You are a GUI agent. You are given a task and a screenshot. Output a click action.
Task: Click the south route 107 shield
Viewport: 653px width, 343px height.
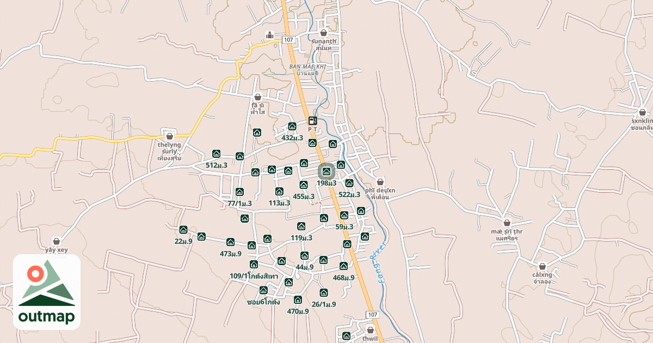click(372, 315)
